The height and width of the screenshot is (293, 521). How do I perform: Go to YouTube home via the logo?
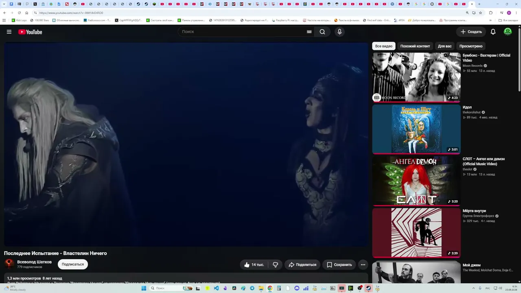[x=30, y=32]
